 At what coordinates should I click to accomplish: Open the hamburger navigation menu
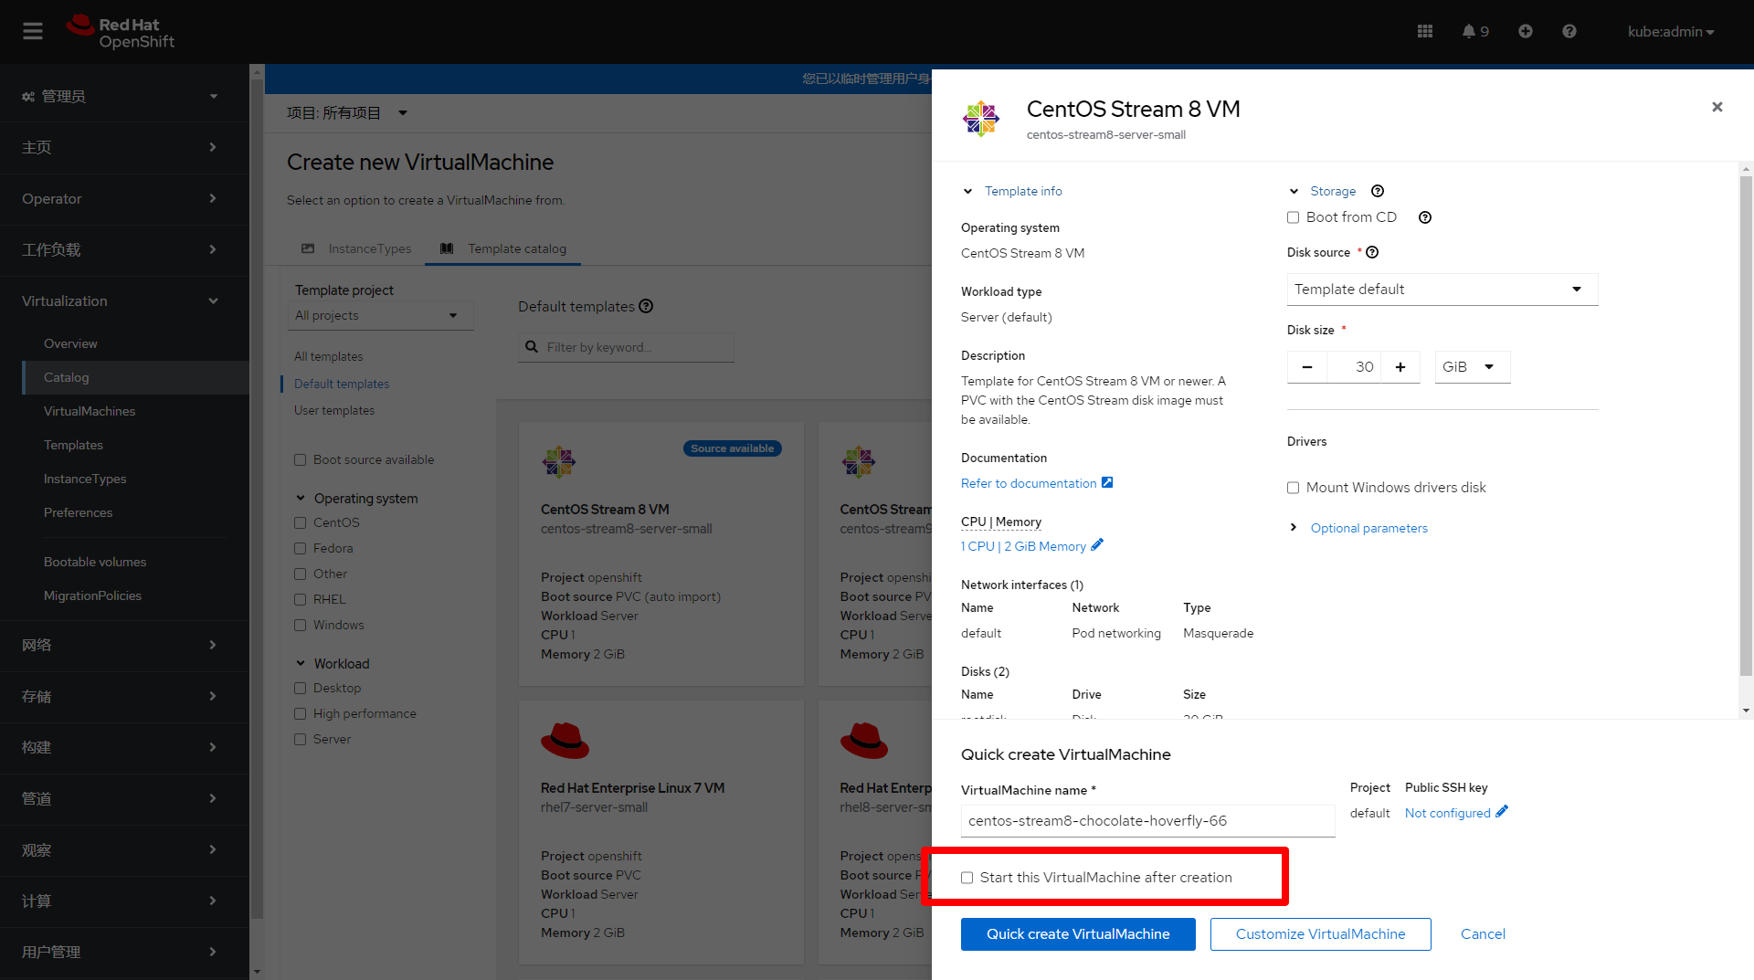[33, 31]
